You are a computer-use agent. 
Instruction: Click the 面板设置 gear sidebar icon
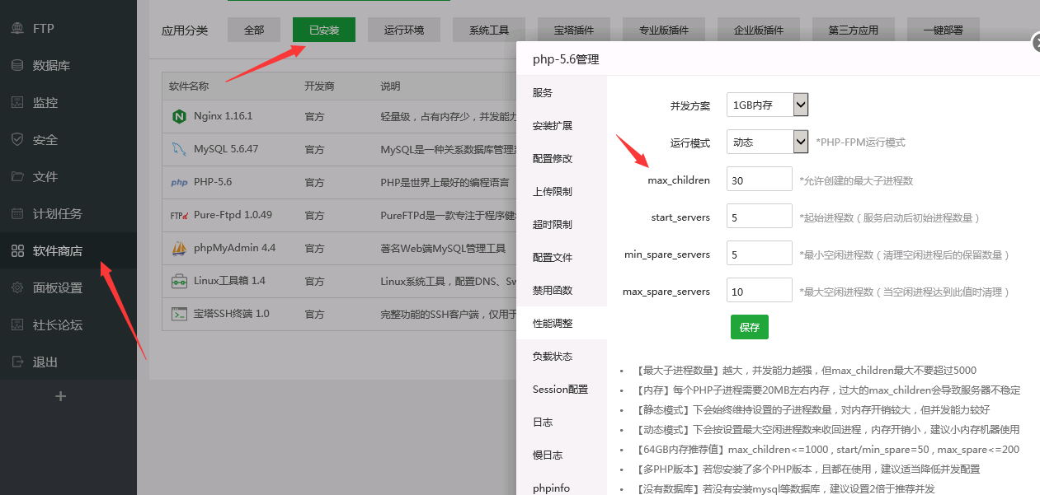(17, 287)
